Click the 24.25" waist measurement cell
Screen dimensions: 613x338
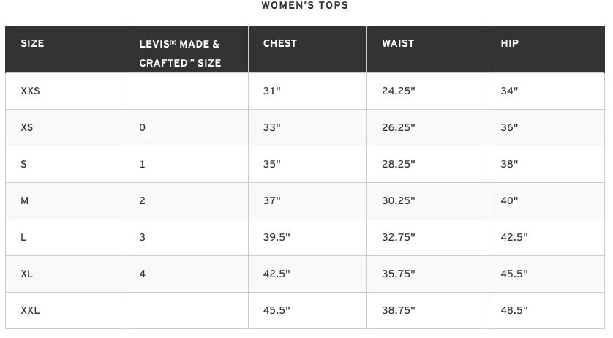pyautogui.click(x=399, y=91)
